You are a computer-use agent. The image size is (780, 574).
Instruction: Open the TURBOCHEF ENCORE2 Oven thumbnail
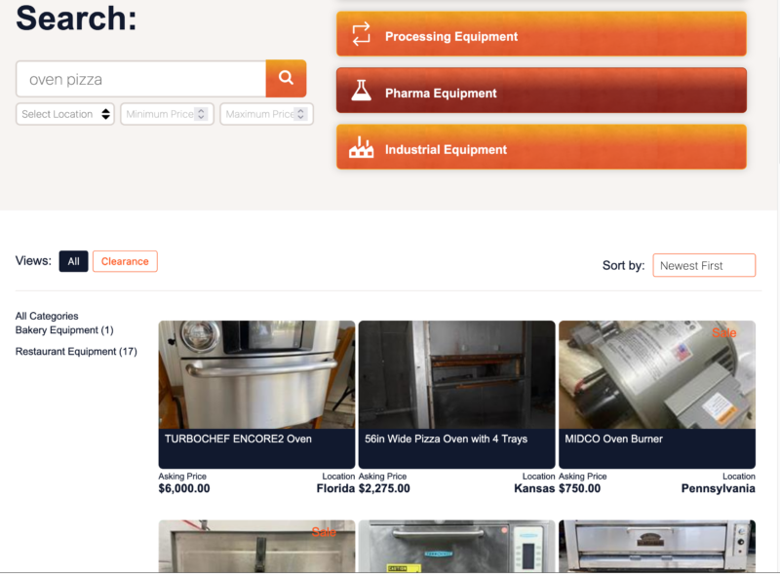pyautogui.click(x=256, y=374)
